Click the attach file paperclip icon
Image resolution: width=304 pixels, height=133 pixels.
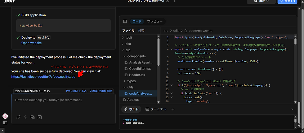18,117
